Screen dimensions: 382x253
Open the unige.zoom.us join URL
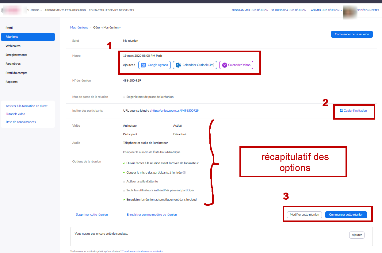coord(175,111)
